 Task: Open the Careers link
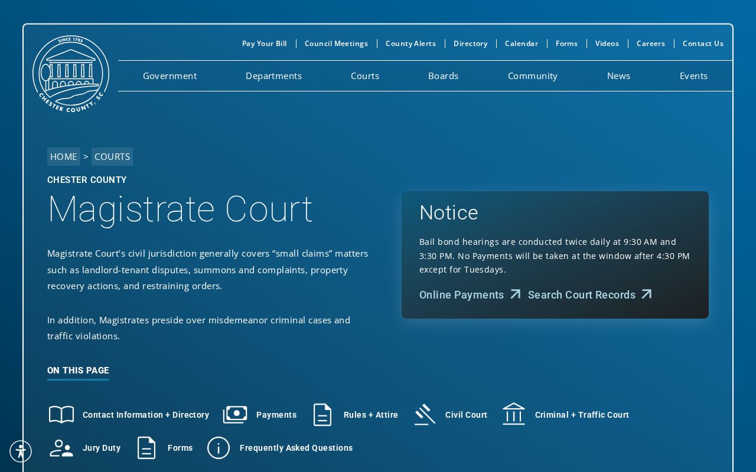651,44
